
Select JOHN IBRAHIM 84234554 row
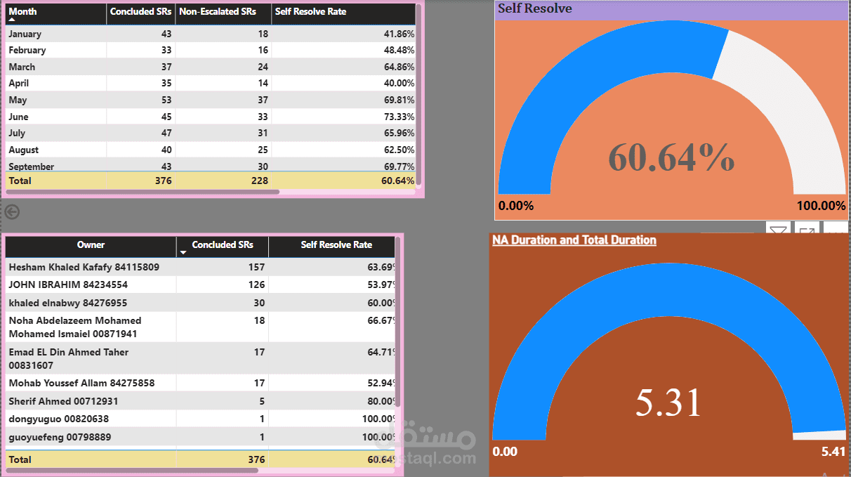pos(201,285)
